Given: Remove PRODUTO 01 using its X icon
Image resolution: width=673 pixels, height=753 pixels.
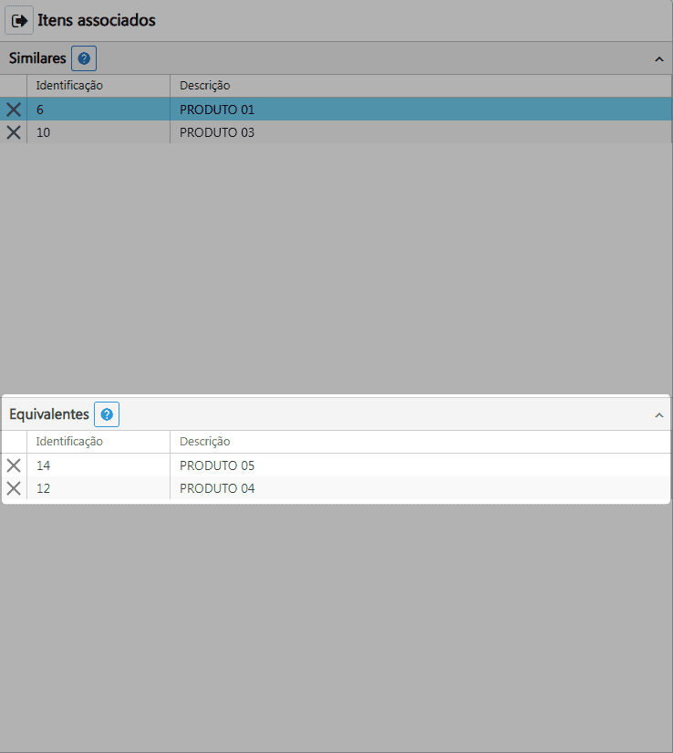Looking at the screenshot, I should pyautogui.click(x=14, y=110).
